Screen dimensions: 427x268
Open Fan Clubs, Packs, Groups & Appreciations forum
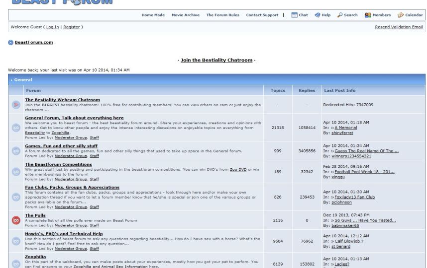click(72, 188)
